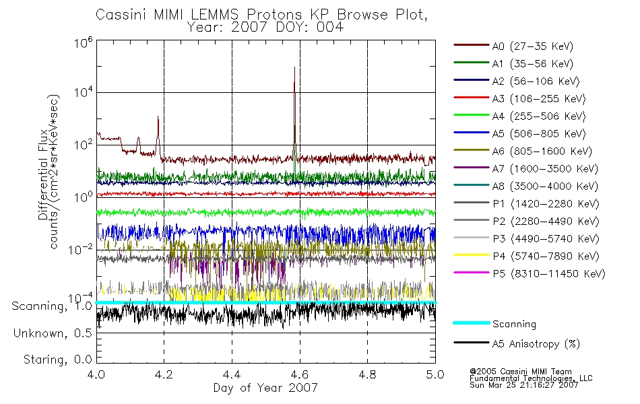
Task: Click the A6 (805-1600 KeV) legend label
Action: (542, 151)
